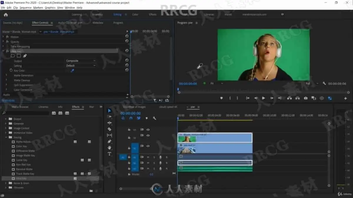353x198 pixels.
Task: Play the Program Monitor
Action: tap(264, 98)
